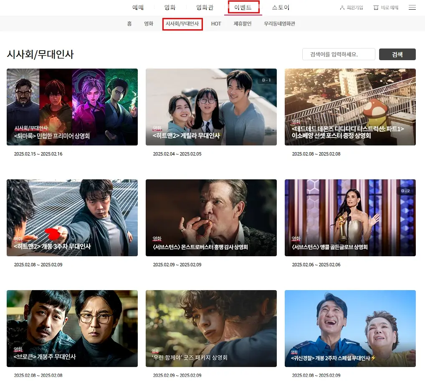Screen dimensions: 425x385
Task: Click the date text 2025.02.06 ~ 2025.02.06
Action: click(x=316, y=265)
